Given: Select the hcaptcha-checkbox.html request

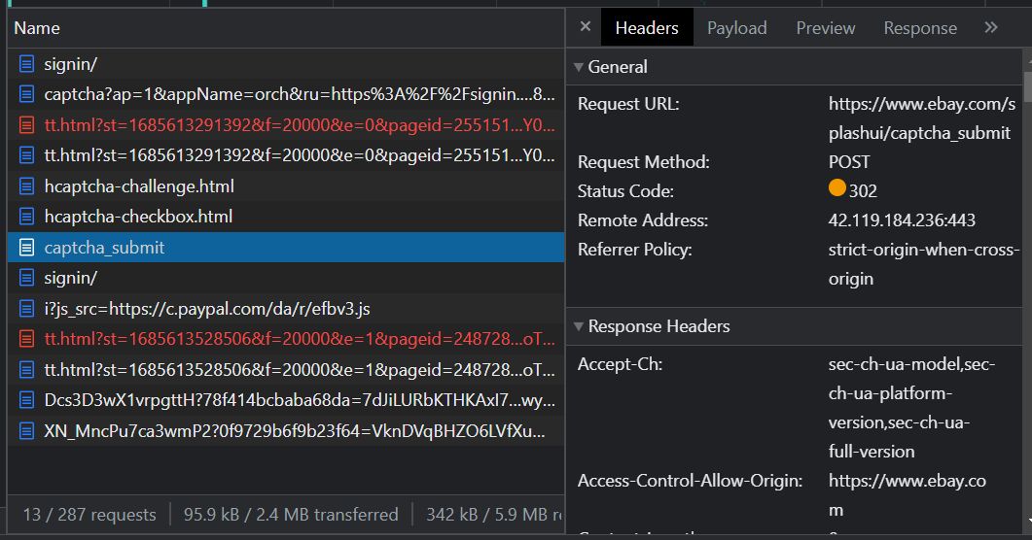Looking at the screenshot, I should click(x=286, y=217).
